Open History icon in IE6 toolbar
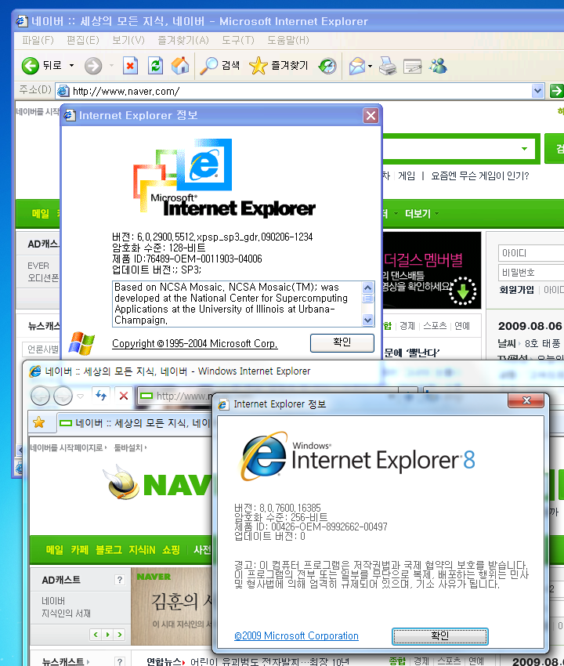 pos(327,66)
